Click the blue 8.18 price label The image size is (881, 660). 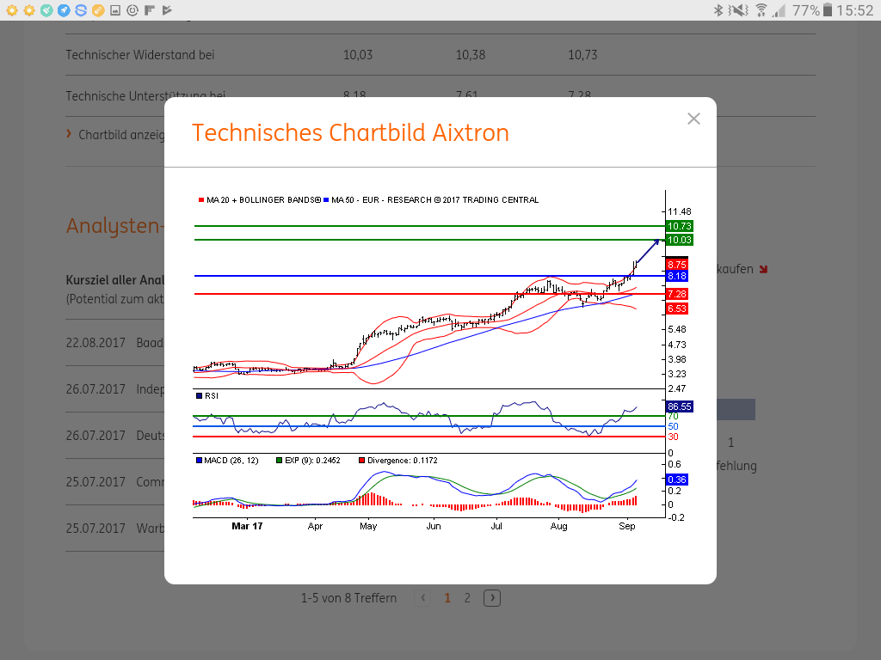point(676,276)
